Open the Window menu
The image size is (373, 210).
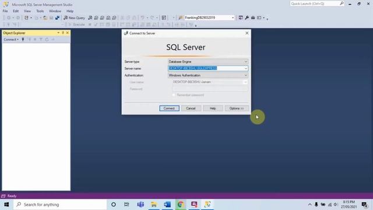[55, 11]
